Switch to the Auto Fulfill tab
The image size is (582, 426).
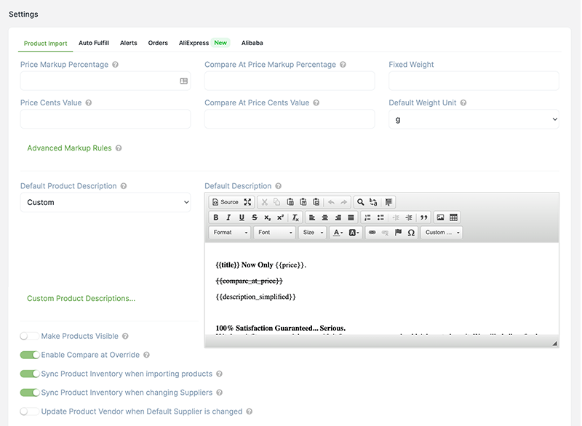pyautogui.click(x=94, y=43)
